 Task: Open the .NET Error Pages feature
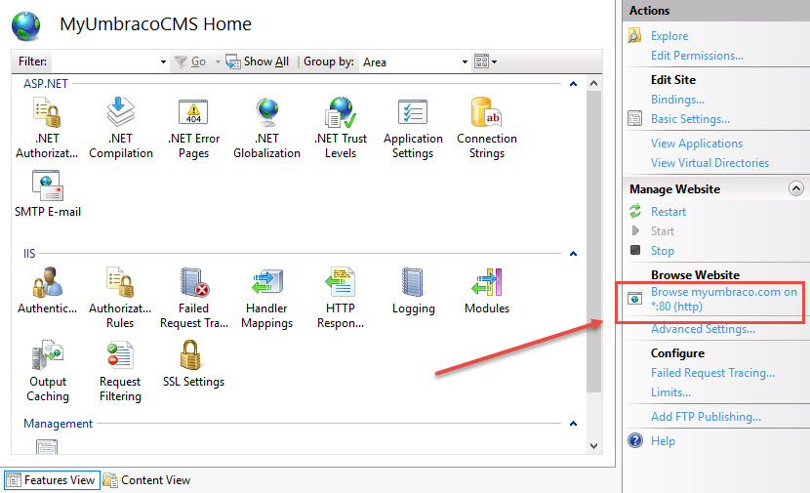[x=193, y=127]
